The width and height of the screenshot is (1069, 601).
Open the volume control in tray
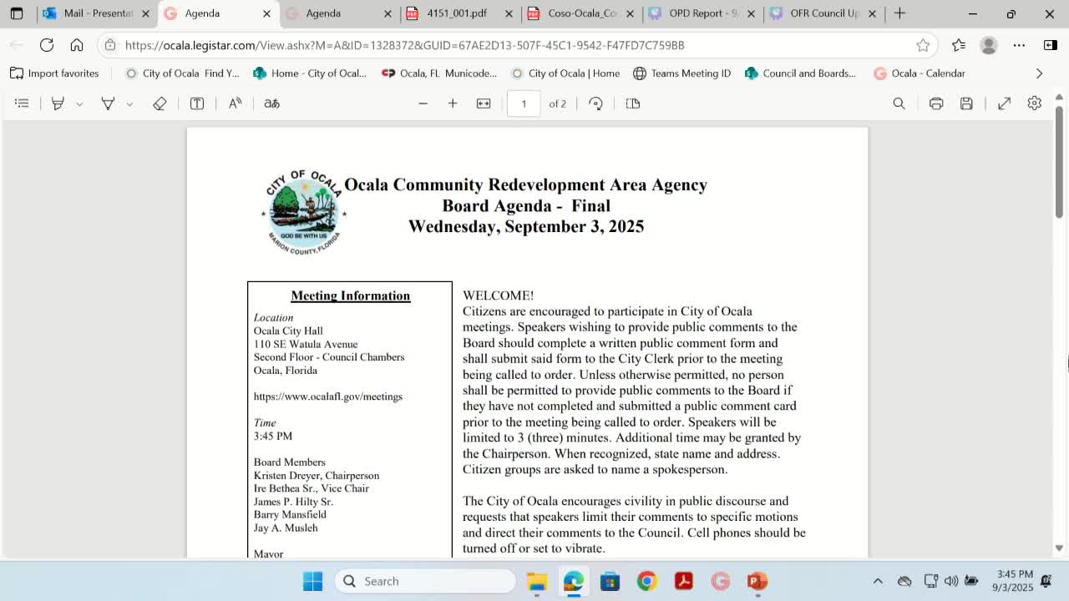(951, 581)
